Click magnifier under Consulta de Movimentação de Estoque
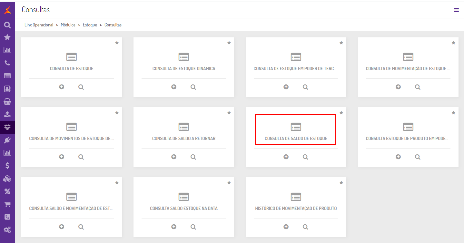The height and width of the screenshot is (243, 464). coord(418,87)
